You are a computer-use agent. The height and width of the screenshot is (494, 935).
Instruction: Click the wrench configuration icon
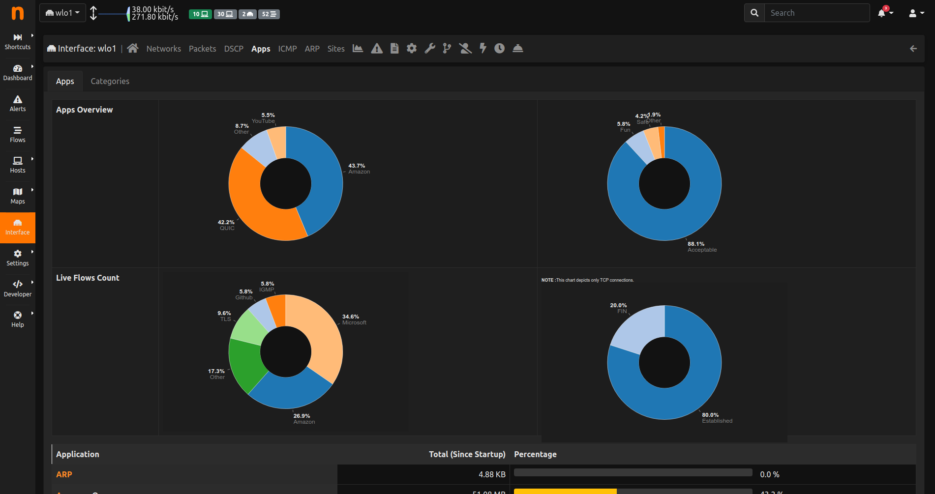click(429, 48)
